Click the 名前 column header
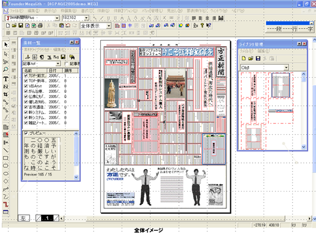316x233 pixels. click(x=35, y=71)
